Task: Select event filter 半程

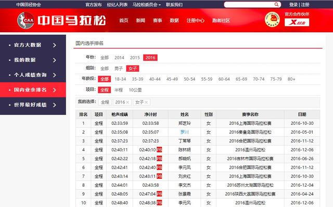Action: (x=119, y=90)
